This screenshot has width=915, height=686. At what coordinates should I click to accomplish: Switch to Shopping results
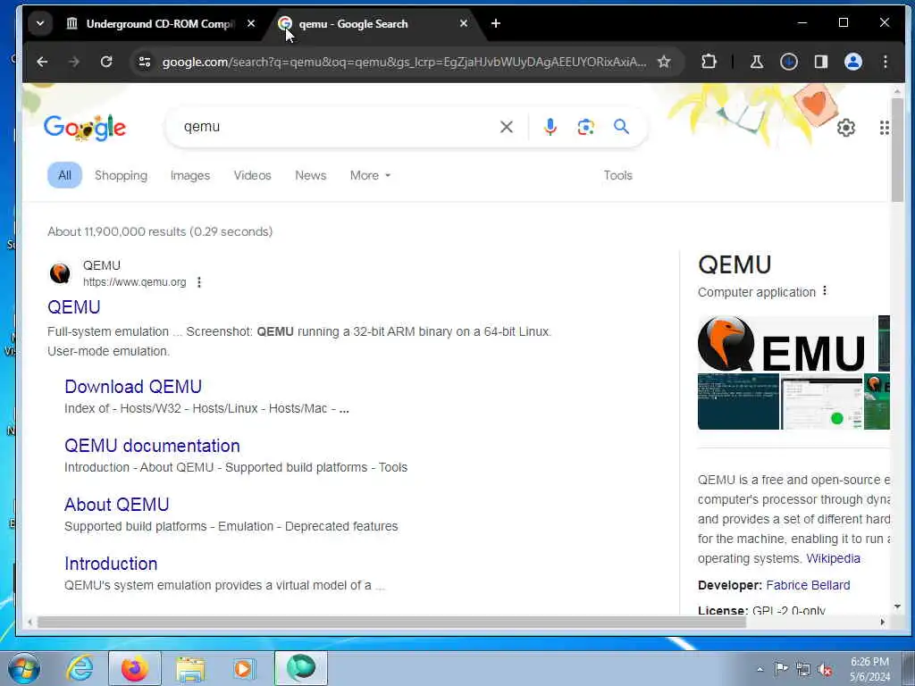(x=121, y=175)
